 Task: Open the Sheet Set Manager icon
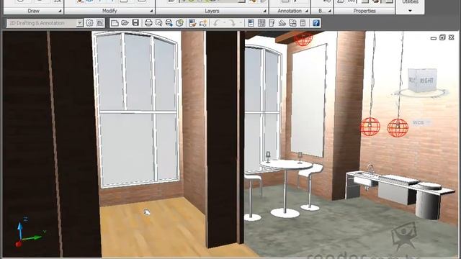point(282,23)
